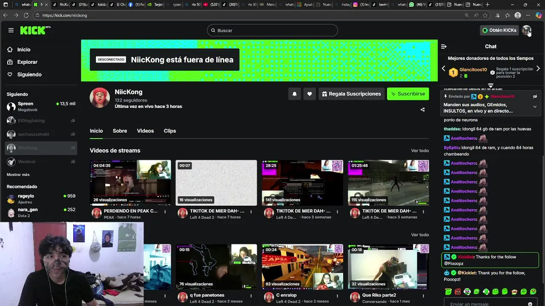Image resolution: width=545 pixels, height=306 pixels.
Task: Click Ver todo next to Videos de streams
Action: pos(420,151)
